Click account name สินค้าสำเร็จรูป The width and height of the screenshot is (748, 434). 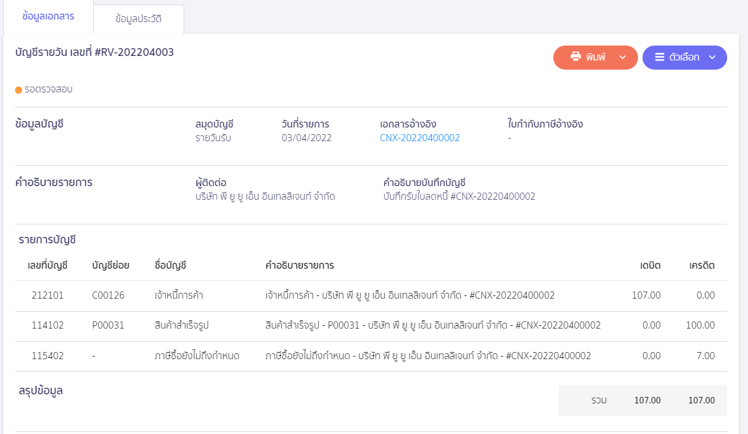pyautogui.click(x=182, y=325)
